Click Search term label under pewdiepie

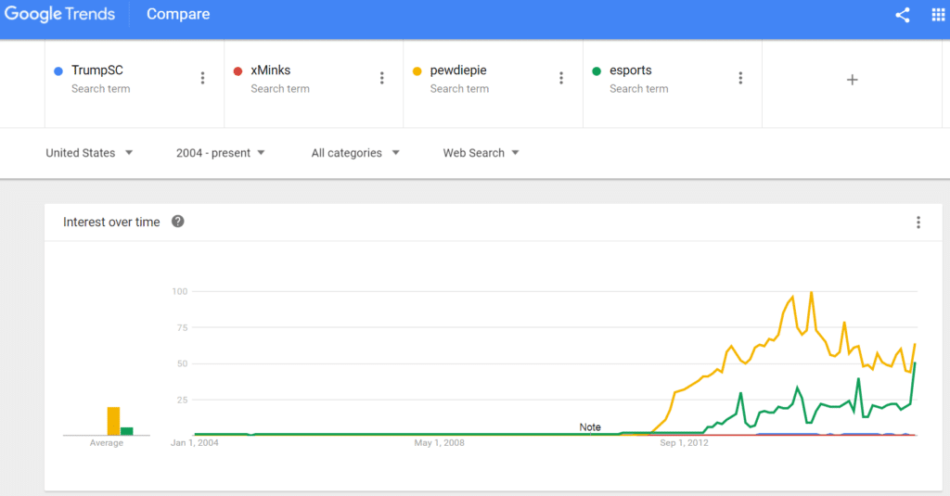pyautogui.click(x=459, y=88)
